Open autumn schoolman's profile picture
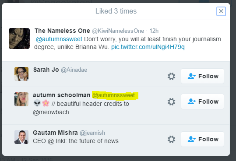The height and width of the screenshot is (161, 236). click(x=21, y=99)
